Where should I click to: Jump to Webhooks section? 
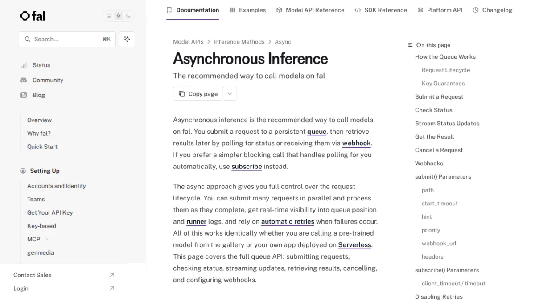[x=429, y=164]
